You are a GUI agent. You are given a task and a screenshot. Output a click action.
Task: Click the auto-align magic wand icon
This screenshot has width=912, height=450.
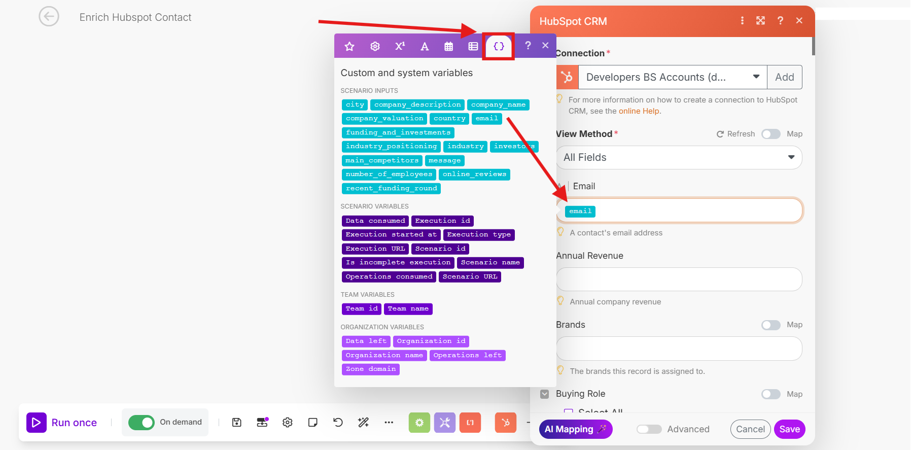click(x=363, y=422)
